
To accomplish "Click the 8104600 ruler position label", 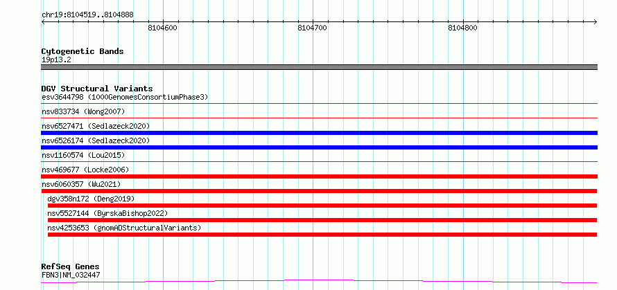I will (162, 28).
